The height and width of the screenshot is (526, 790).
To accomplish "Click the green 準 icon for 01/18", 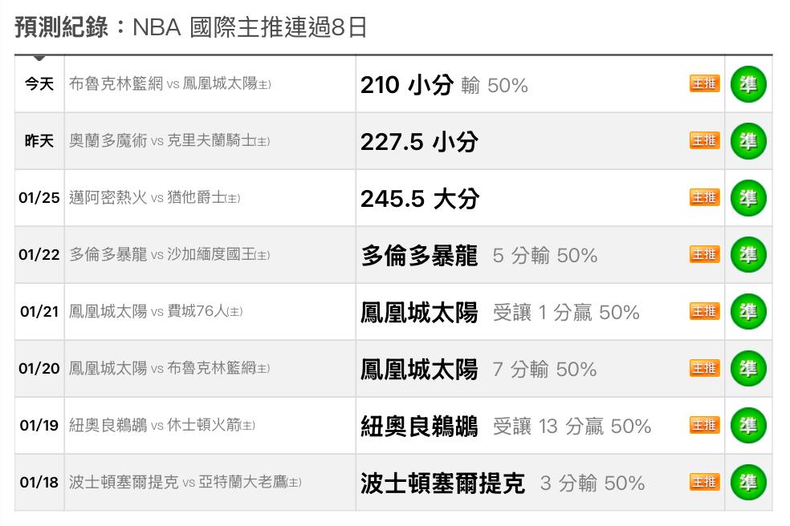I will (747, 483).
